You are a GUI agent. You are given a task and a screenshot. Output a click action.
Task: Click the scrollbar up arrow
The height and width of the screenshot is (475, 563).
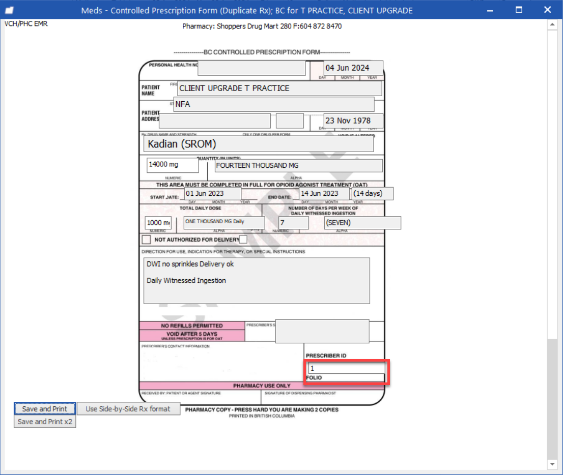click(x=552, y=24)
